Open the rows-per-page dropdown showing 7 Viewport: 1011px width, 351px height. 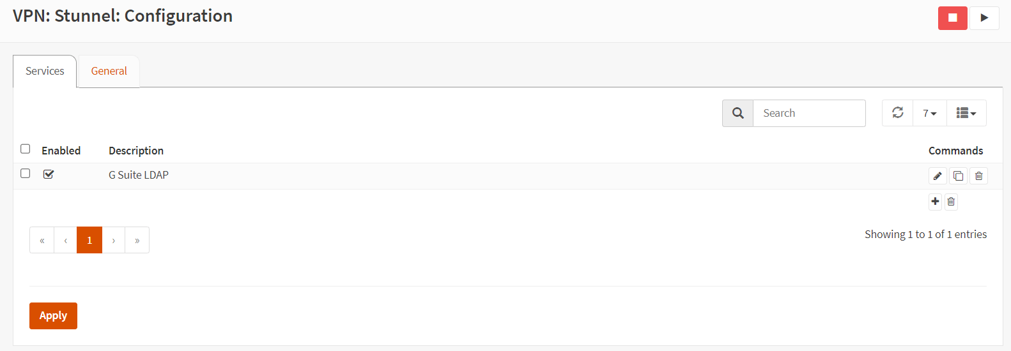click(930, 113)
